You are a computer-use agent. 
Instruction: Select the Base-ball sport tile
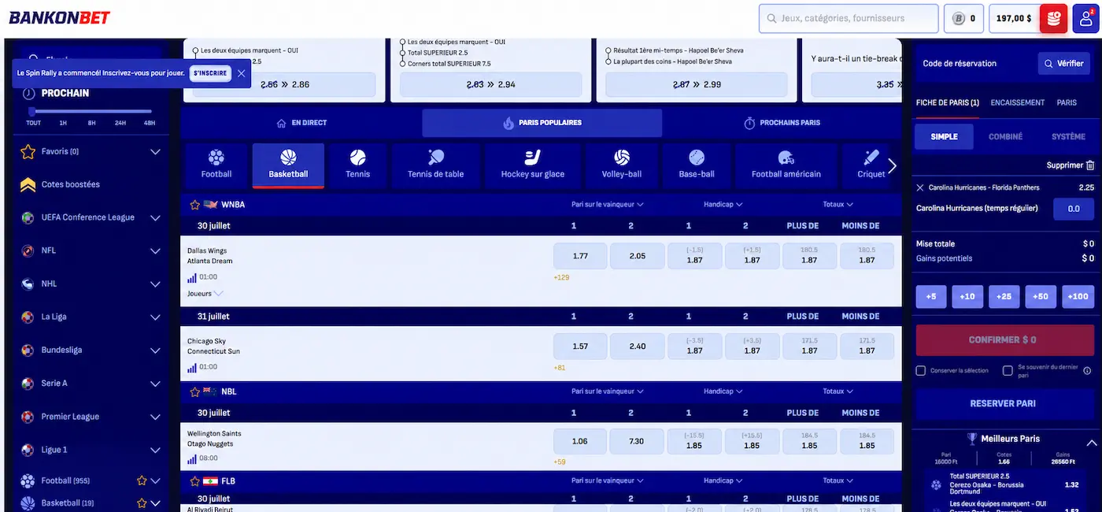point(697,165)
